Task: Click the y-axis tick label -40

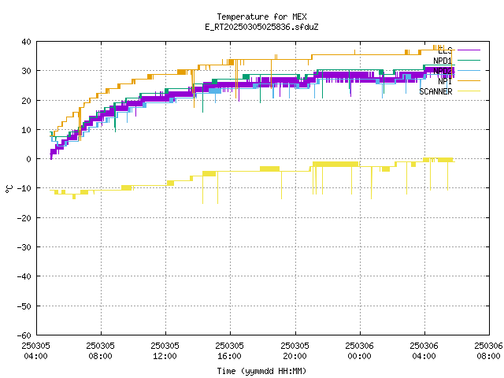Action: (24, 276)
